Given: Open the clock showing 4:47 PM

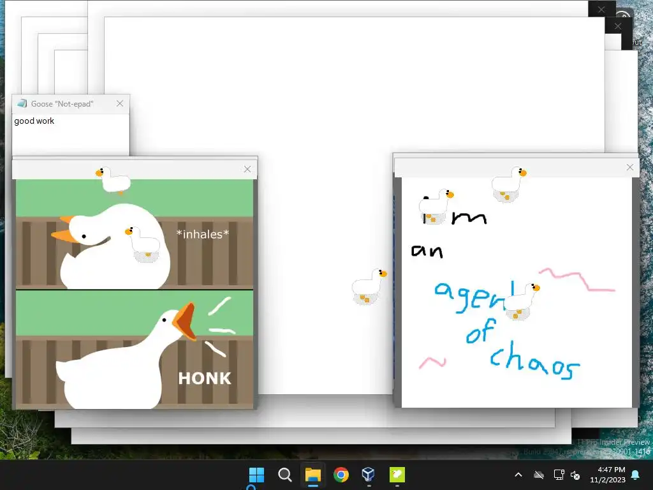Looking at the screenshot, I should click(608, 475).
